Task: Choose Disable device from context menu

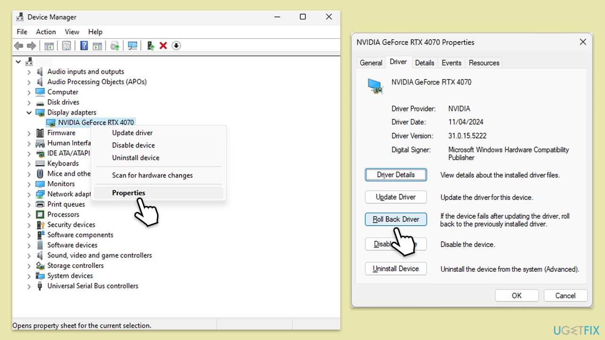Action: pyautogui.click(x=158, y=145)
